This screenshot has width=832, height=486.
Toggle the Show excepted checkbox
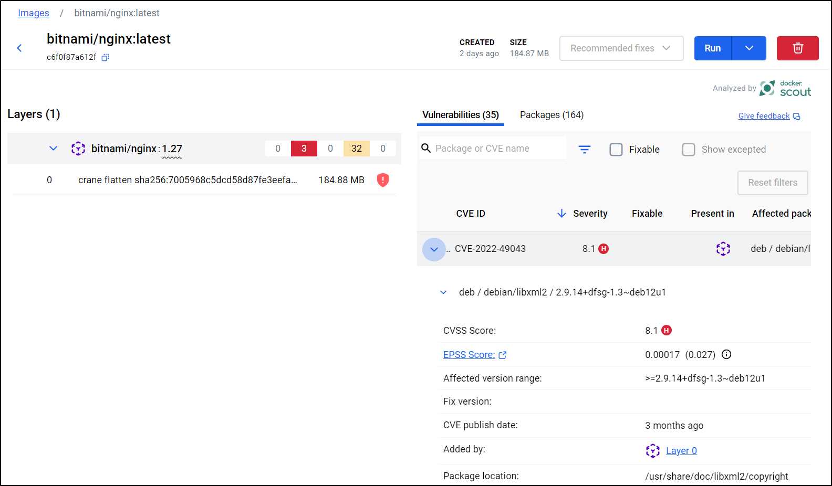pyautogui.click(x=689, y=150)
